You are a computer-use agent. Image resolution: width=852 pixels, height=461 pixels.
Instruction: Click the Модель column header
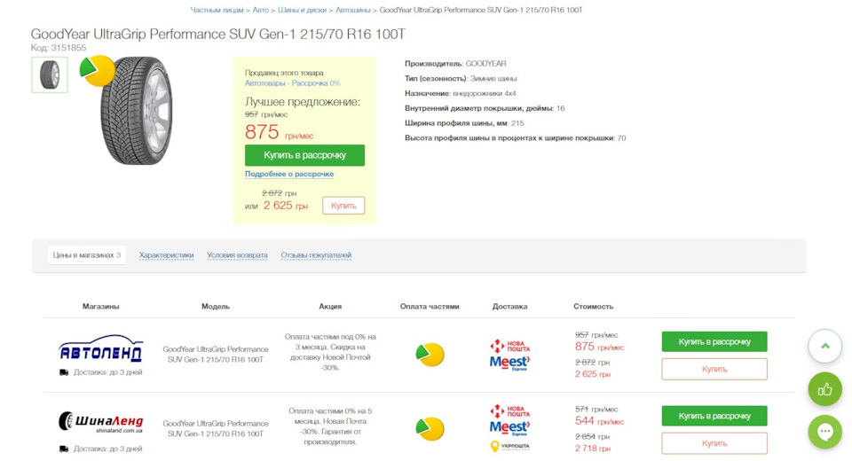coord(216,306)
